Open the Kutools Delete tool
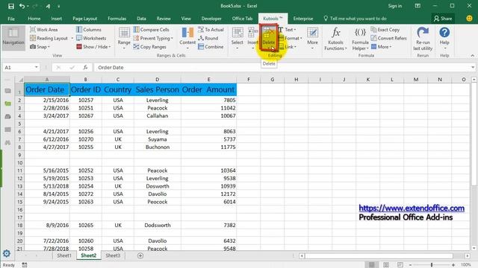Screen dimensions: 478x268 (x=269, y=38)
